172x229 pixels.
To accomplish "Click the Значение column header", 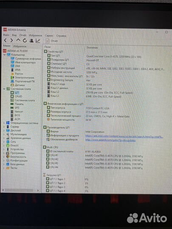I will click(92, 47).
